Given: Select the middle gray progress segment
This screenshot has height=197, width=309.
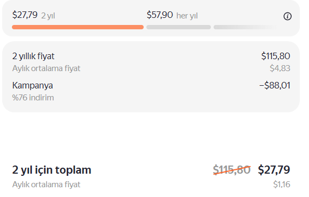Looking at the screenshot, I should [178, 27].
